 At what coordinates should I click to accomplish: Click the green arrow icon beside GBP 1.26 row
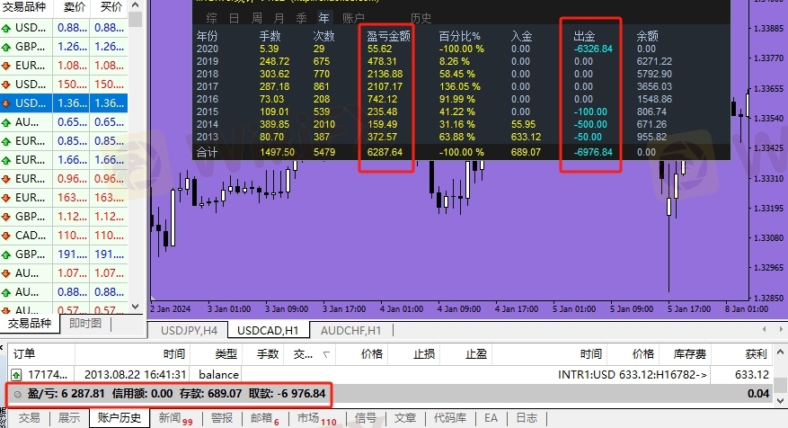pos(6,48)
